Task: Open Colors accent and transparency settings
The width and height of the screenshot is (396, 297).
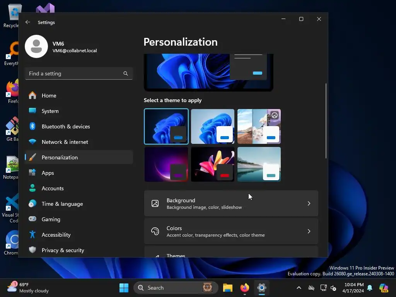Action: pyautogui.click(x=231, y=231)
